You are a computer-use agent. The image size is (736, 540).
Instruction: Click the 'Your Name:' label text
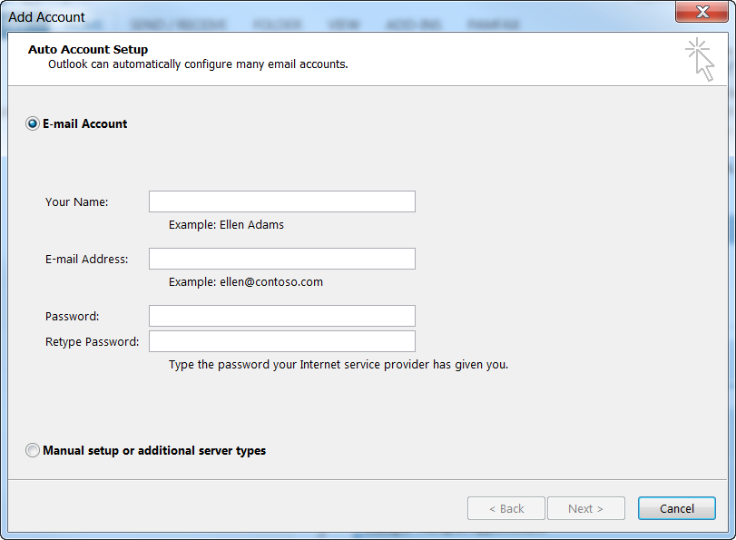tap(77, 201)
